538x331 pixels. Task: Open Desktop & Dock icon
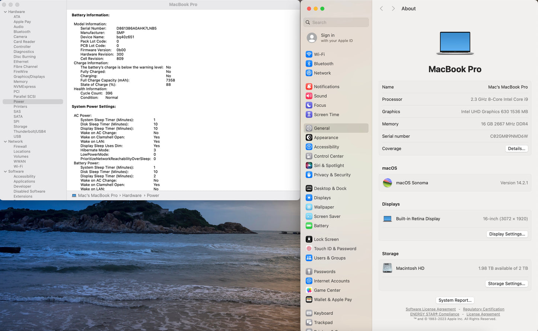point(309,188)
